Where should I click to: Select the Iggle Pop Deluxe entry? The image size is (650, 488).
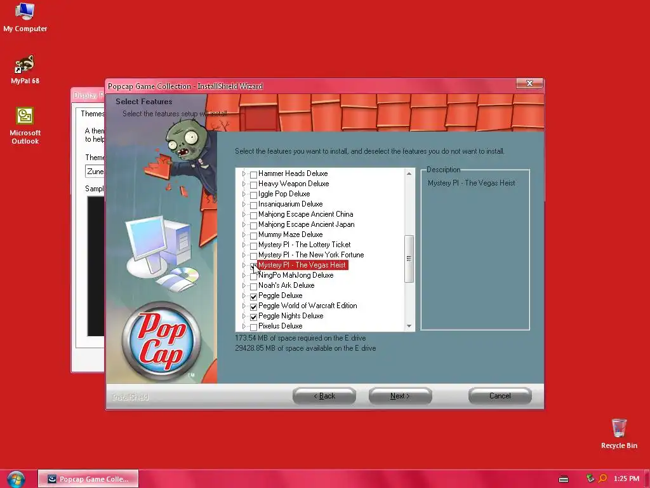(x=284, y=194)
